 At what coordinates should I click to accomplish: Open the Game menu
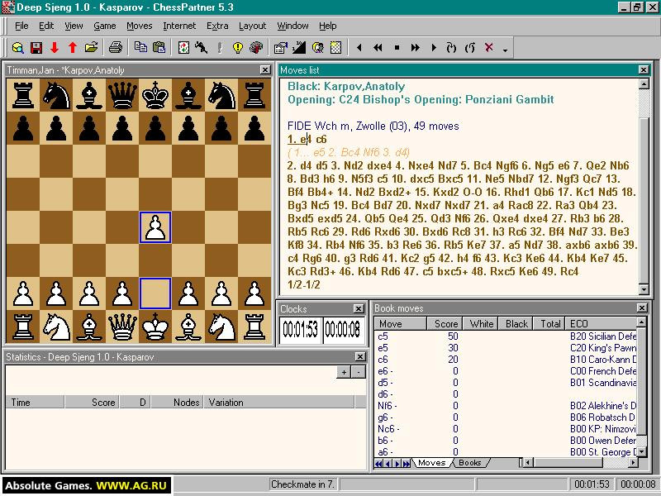[x=105, y=26]
